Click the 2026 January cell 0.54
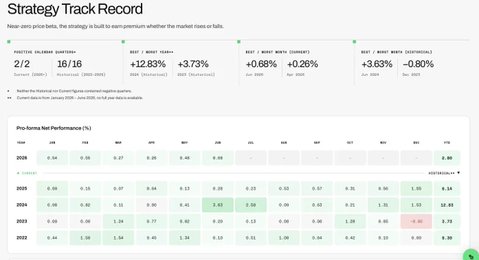Image resolution: width=479 pixels, height=260 pixels. click(52, 158)
